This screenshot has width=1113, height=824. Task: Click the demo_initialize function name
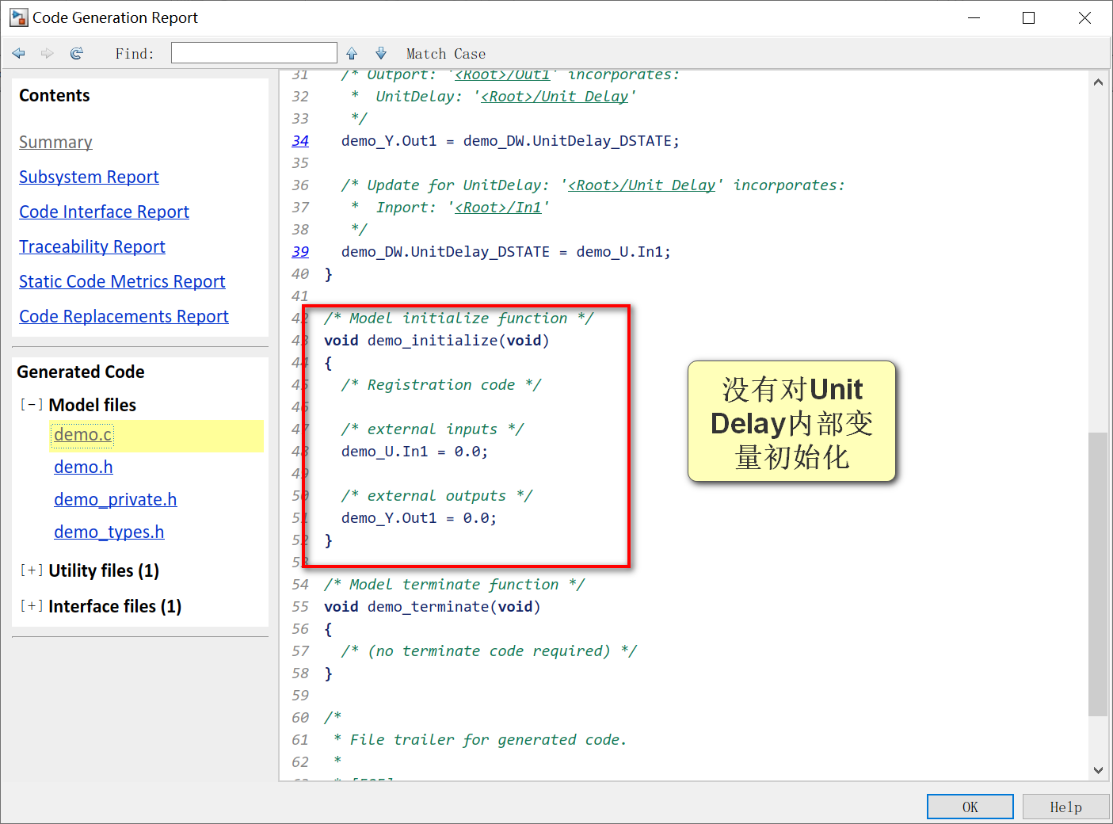(433, 341)
